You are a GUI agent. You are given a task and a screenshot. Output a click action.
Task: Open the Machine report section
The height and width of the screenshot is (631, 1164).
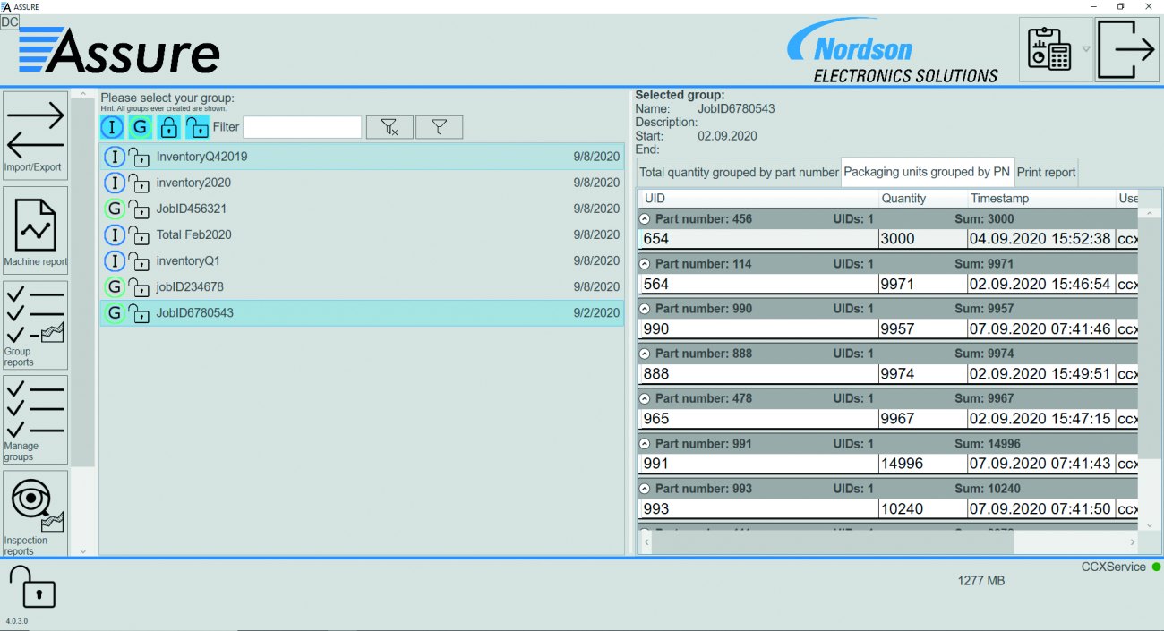coord(36,230)
